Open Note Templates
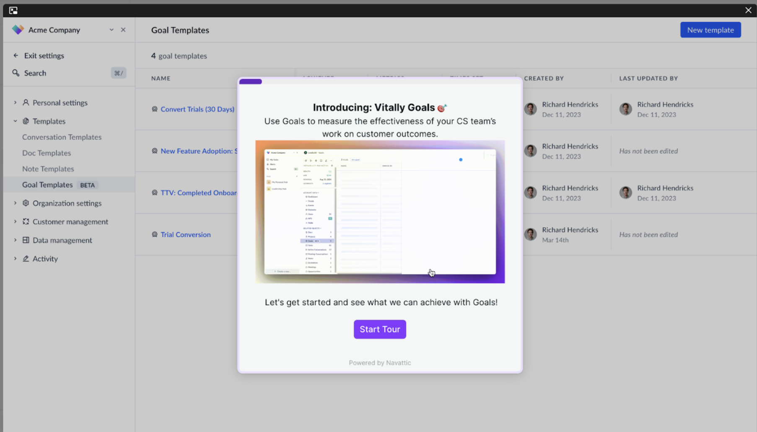The width and height of the screenshot is (757, 432). pyautogui.click(x=48, y=169)
